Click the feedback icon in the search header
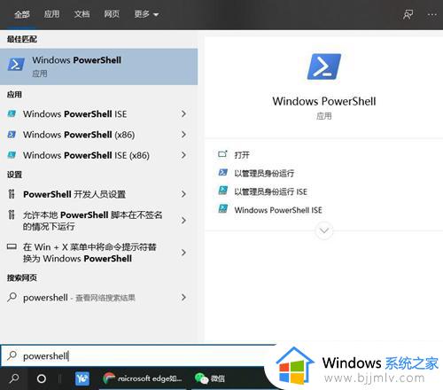Screen dimensions: 443x390 click(408, 14)
